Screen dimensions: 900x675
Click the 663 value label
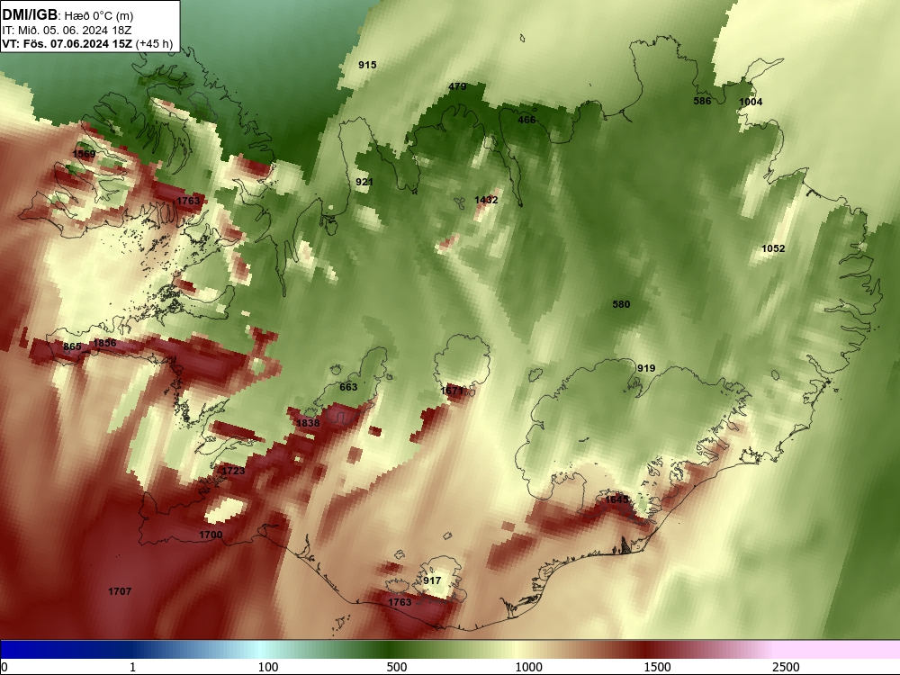coord(348,387)
